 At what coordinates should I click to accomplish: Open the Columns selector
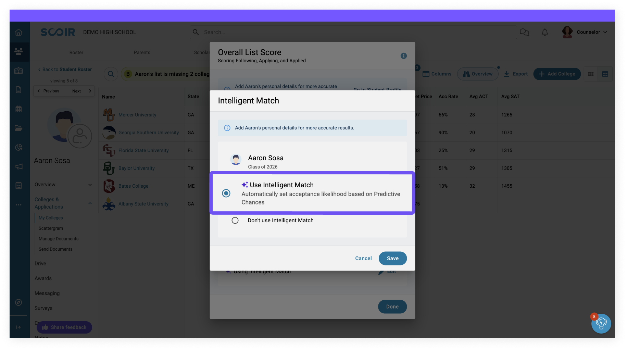coord(437,74)
